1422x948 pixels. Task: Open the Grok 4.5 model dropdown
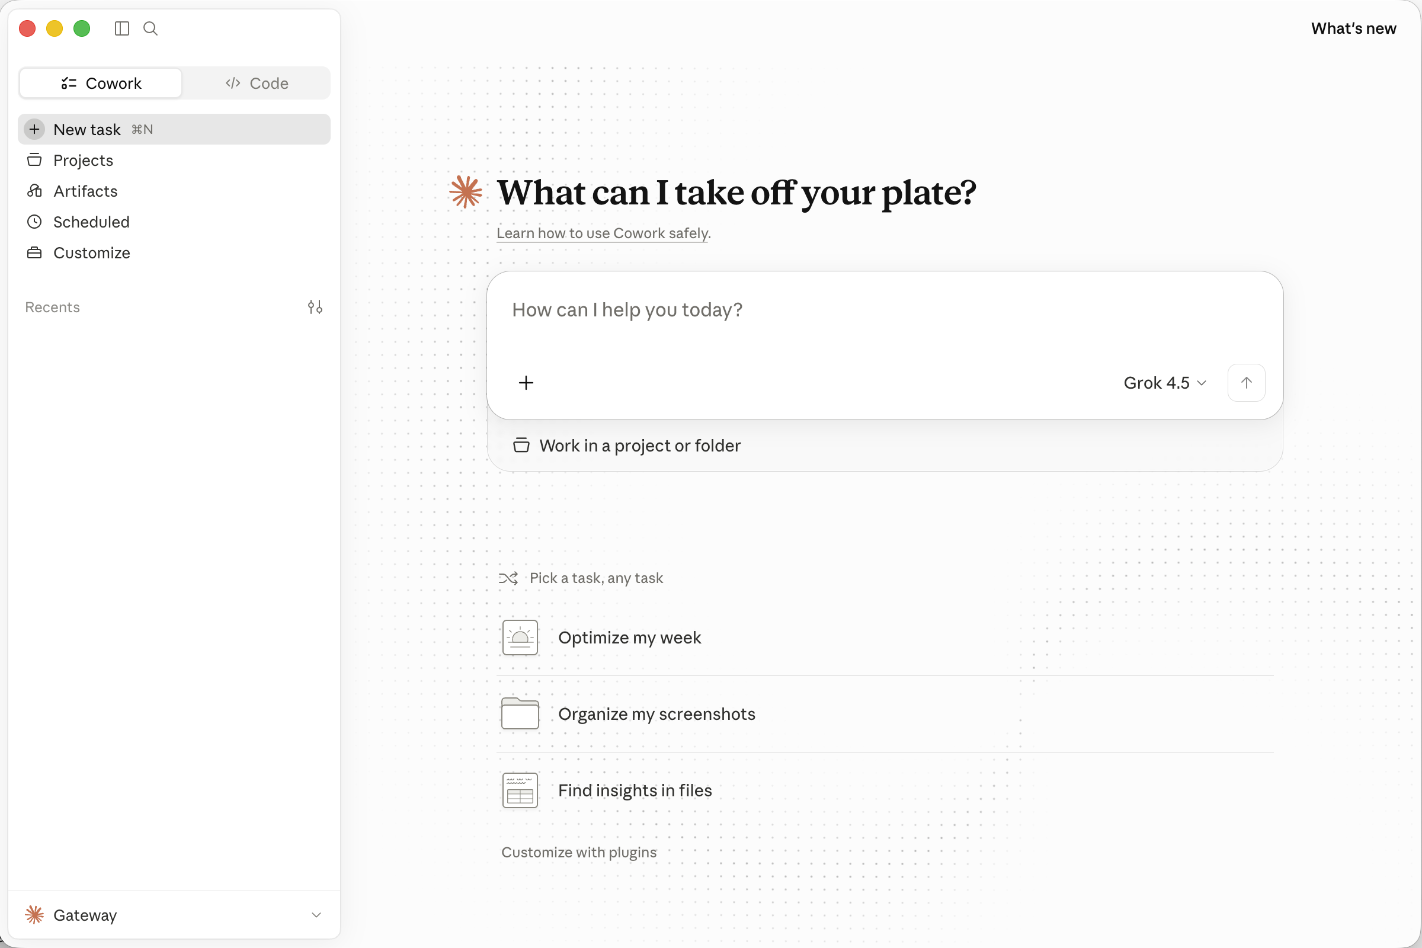tap(1164, 383)
